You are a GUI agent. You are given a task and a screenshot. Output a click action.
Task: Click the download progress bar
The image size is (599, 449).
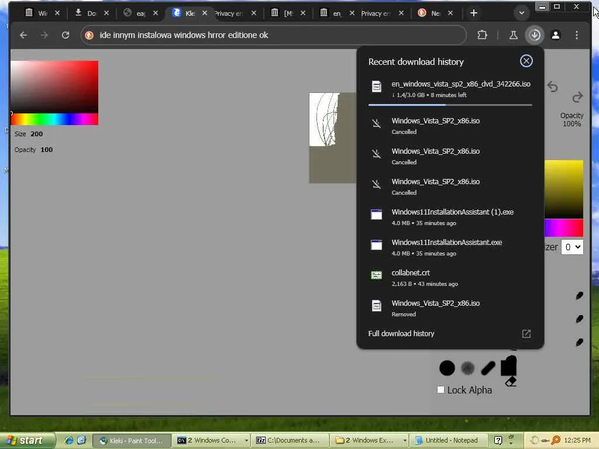click(x=450, y=105)
